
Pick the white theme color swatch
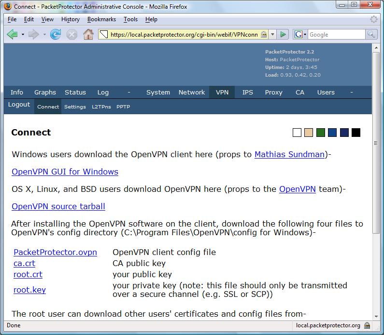point(297,133)
